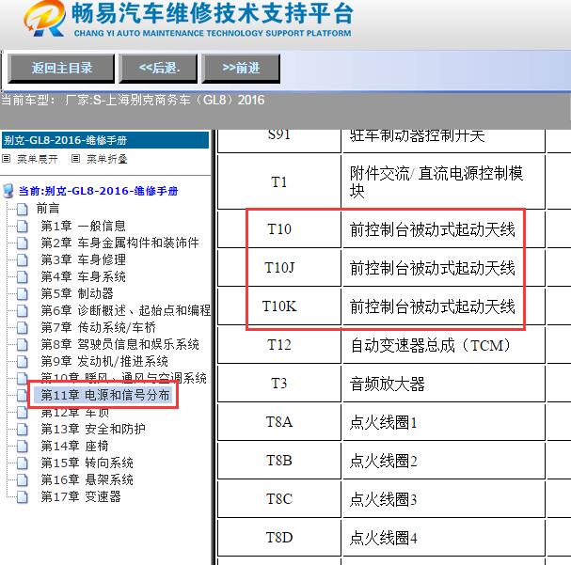Select 第11章 电源和信号分布

click(x=104, y=395)
